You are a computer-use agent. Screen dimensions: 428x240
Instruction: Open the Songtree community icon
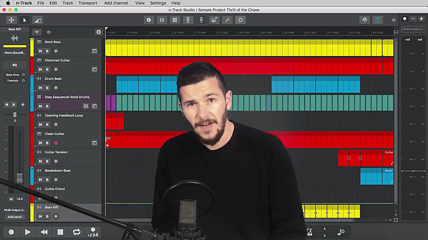(365, 20)
